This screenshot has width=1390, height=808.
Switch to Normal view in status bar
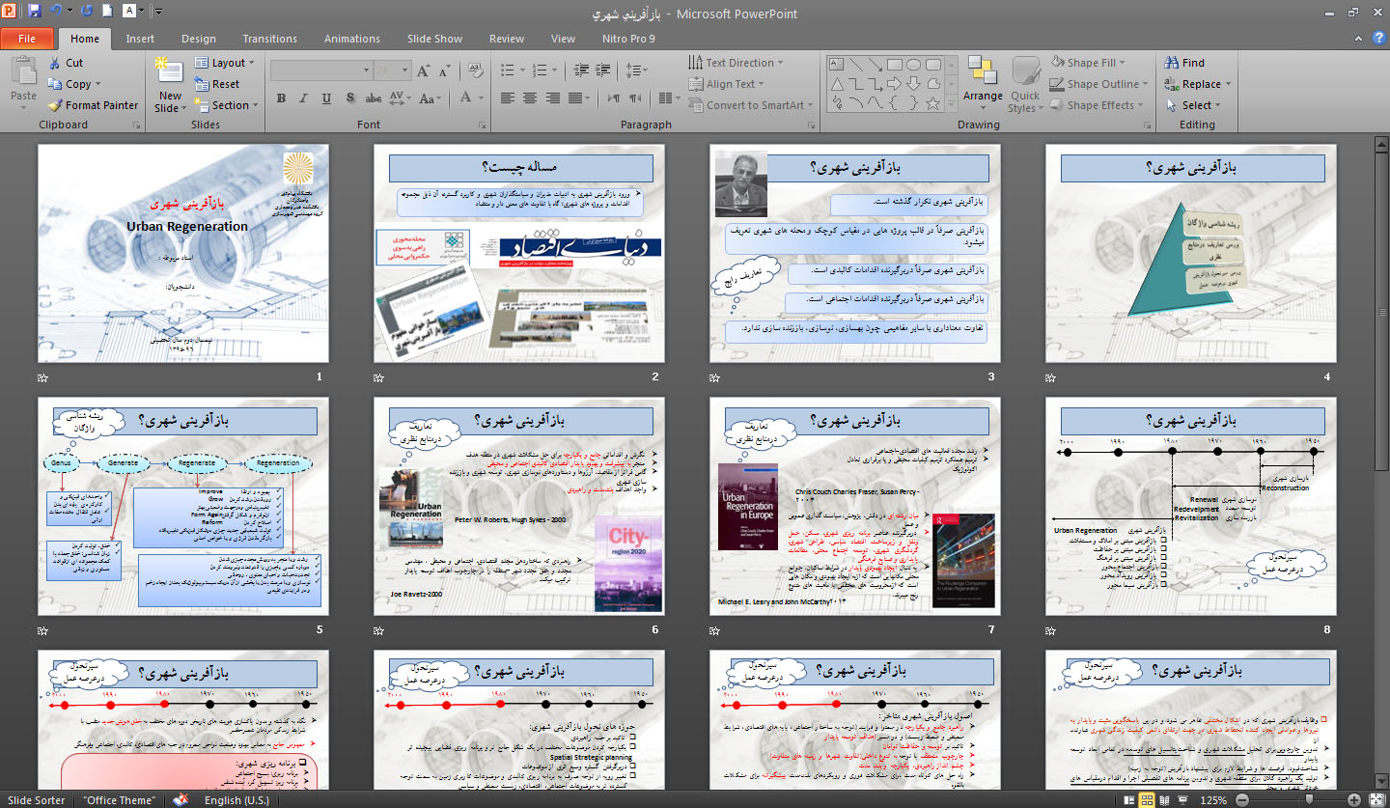1128,800
